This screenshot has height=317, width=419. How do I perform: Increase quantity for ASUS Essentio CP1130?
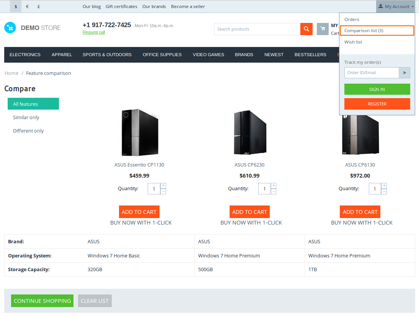point(163,186)
